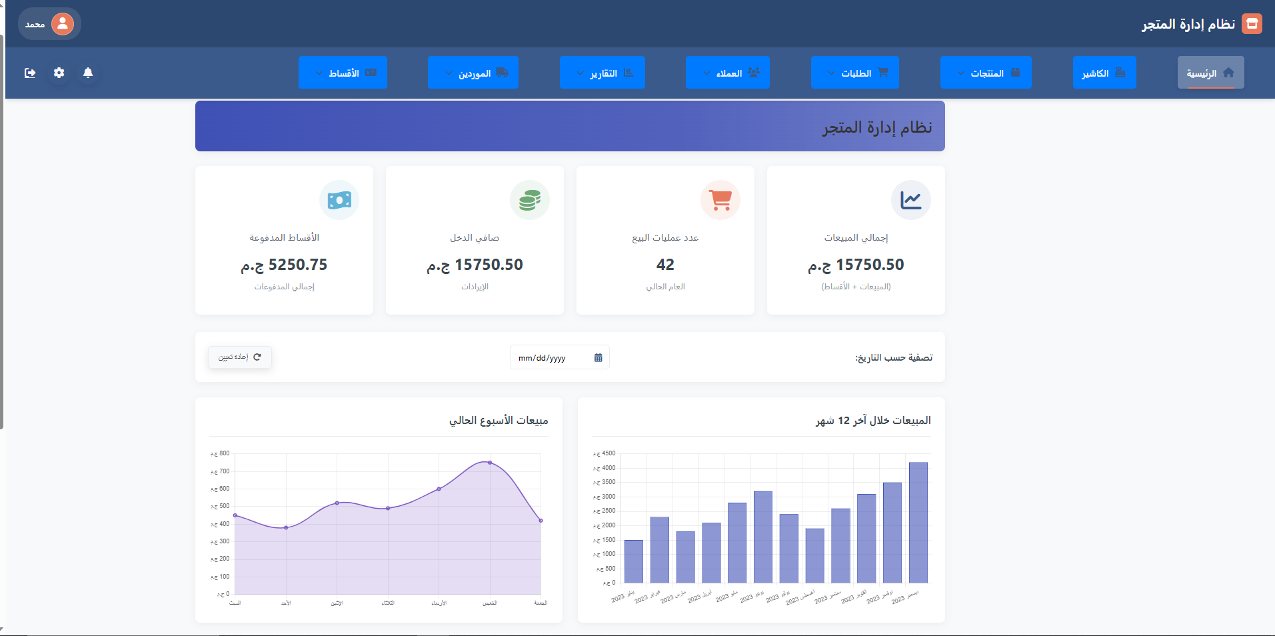Viewport: 1275px width, 636px height.
Task: Click the settings gear icon
Action: tap(59, 73)
